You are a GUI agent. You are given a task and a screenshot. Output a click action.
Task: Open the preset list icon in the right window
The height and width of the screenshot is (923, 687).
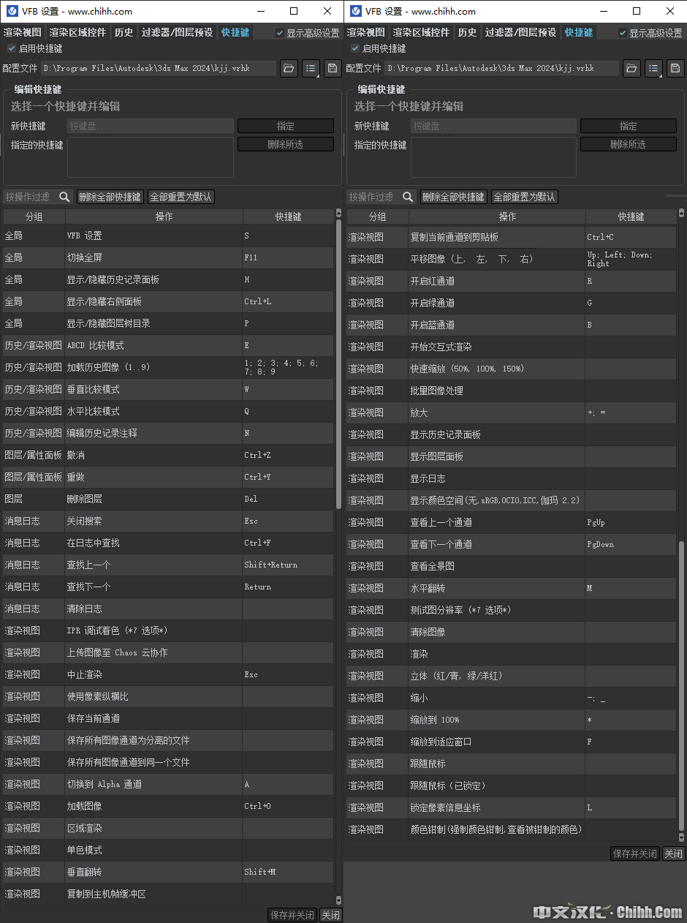click(654, 68)
